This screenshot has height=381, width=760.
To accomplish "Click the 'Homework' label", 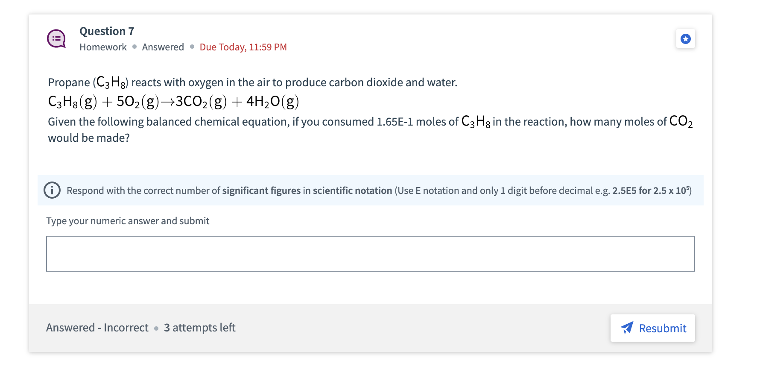I will point(102,47).
